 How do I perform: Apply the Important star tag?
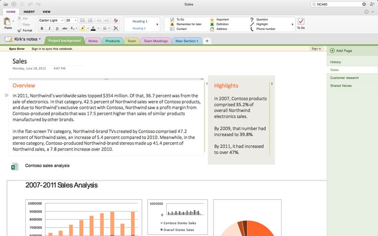click(219, 20)
